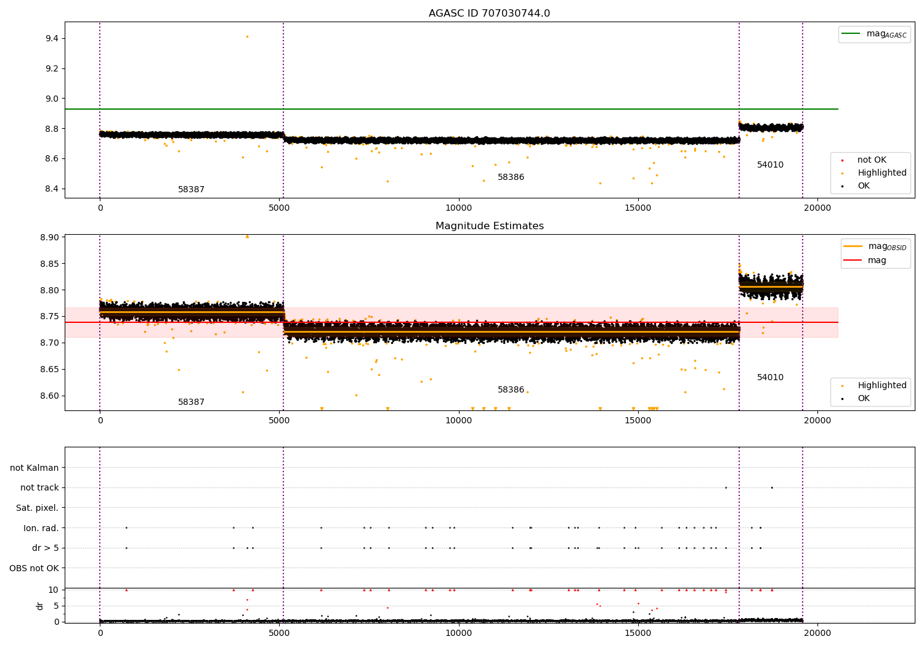924x647 pixels.
Task: Click obsid label 54010 in the middle plot
Action: (x=770, y=378)
